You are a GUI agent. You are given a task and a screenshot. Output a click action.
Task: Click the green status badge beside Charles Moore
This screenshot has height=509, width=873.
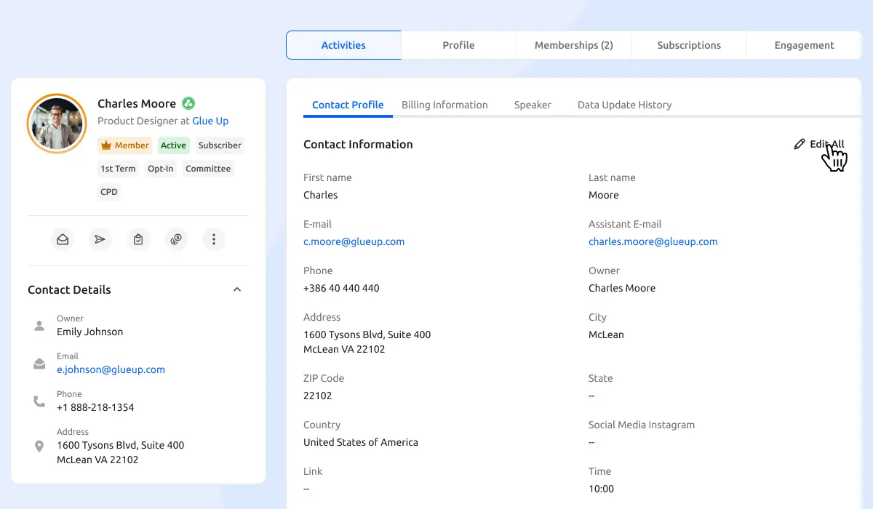click(188, 103)
